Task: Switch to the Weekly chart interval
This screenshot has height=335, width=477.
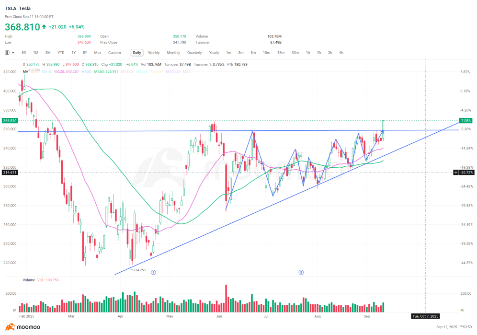Action: (x=154, y=53)
